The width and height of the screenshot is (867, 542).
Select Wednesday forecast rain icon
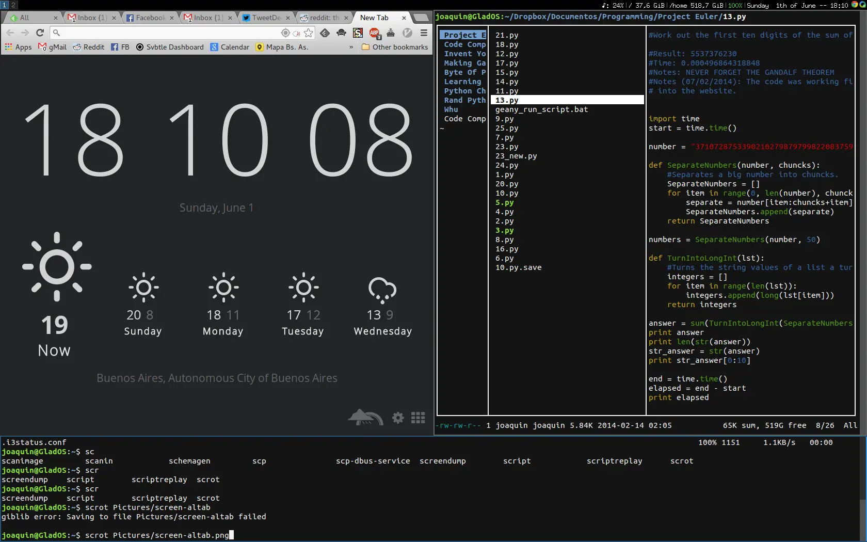(382, 290)
